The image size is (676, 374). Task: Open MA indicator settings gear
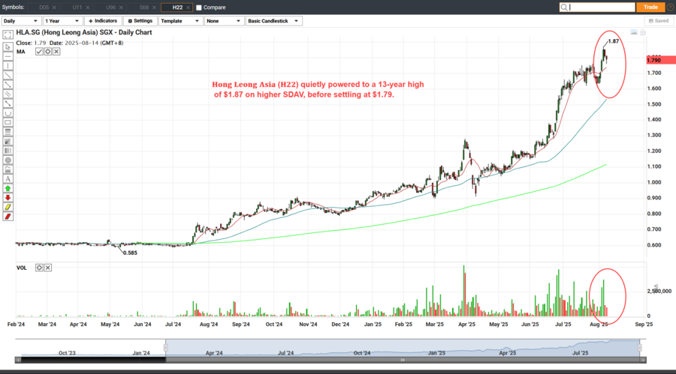pos(48,52)
